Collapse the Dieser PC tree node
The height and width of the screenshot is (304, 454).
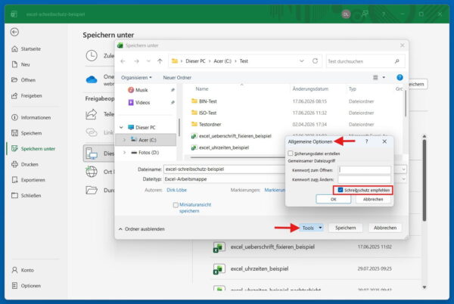tap(121, 127)
